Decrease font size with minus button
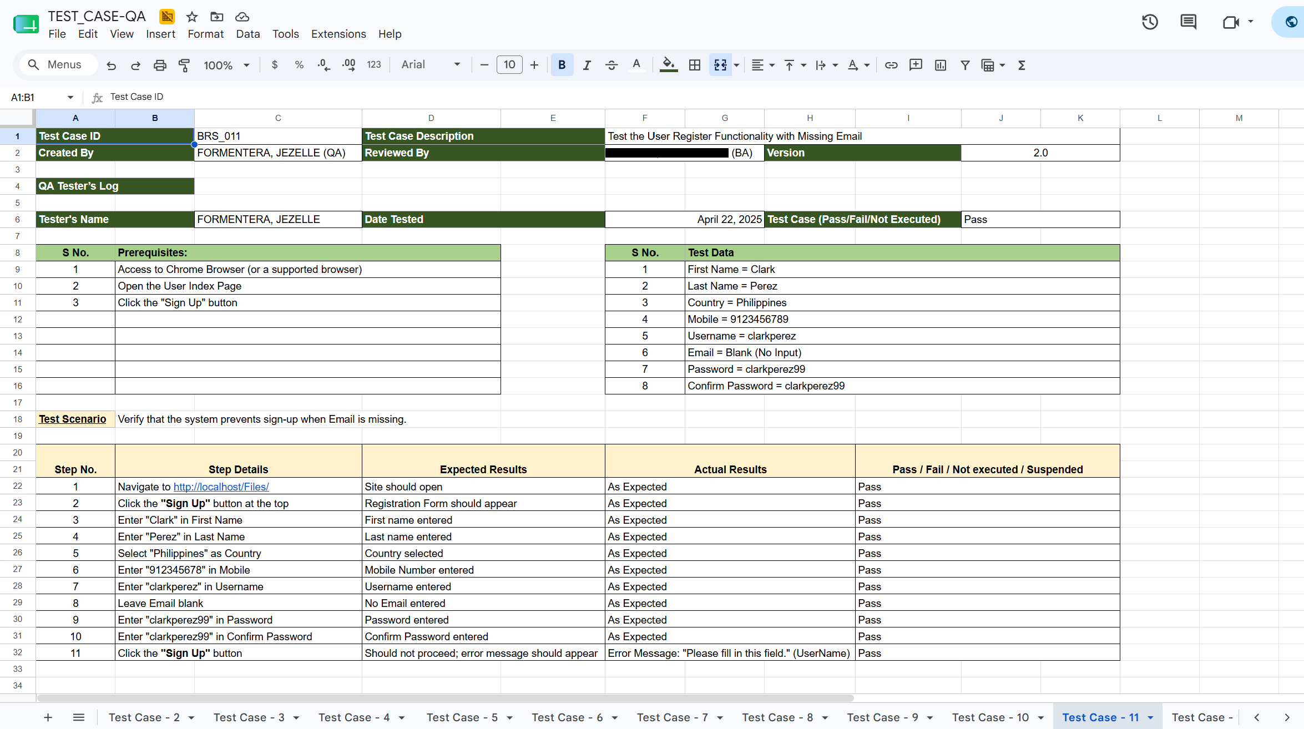This screenshot has width=1304, height=729. tap(484, 65)
